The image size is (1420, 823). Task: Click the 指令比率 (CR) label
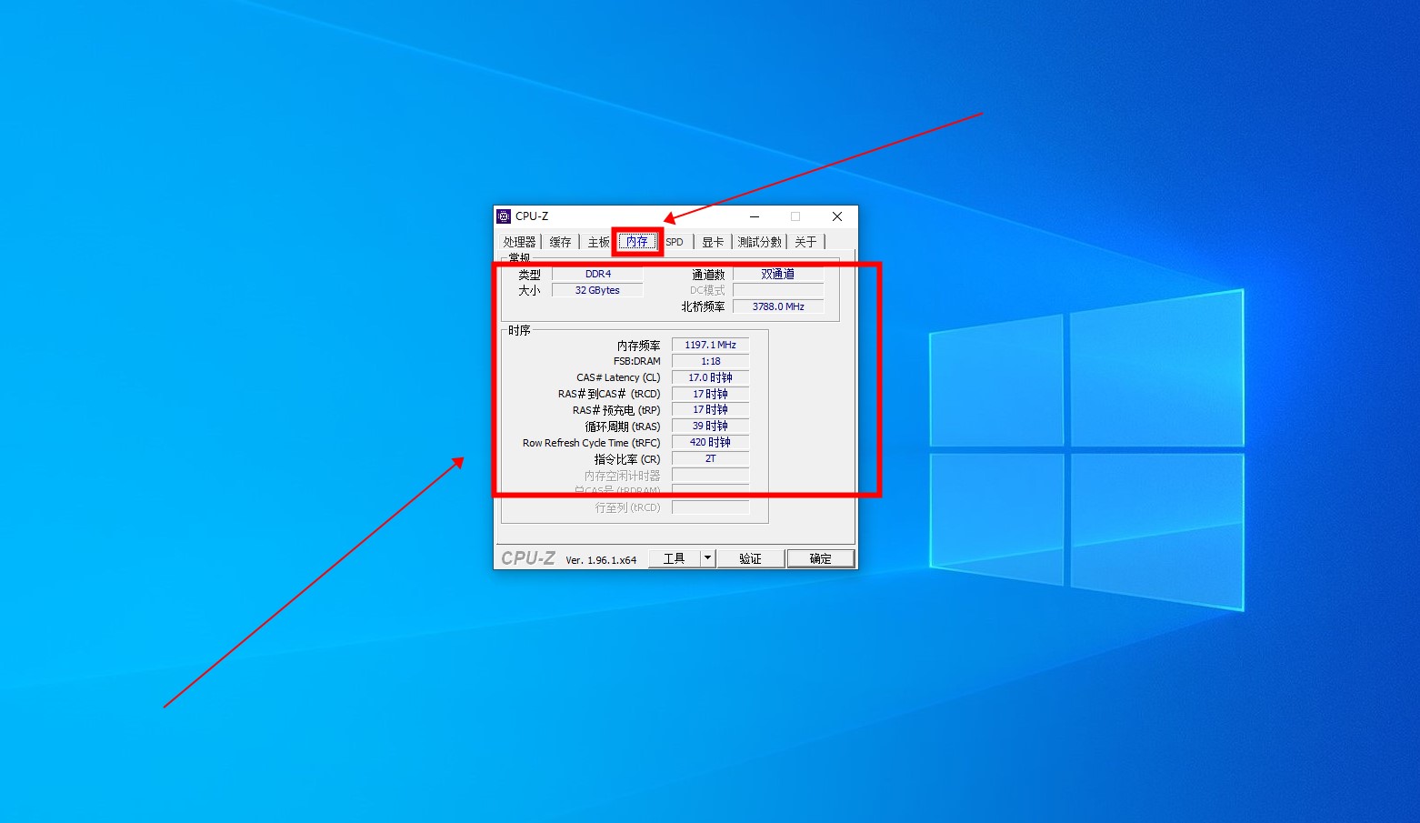click(627, 459)
